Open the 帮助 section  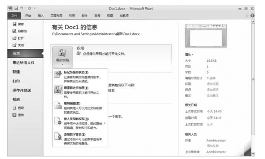(16, 100)
